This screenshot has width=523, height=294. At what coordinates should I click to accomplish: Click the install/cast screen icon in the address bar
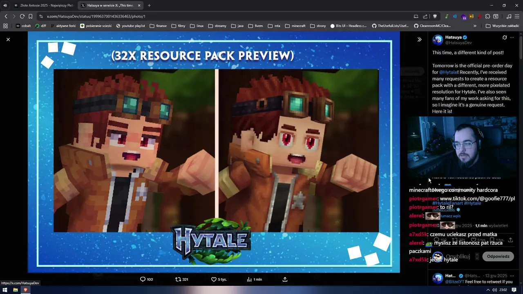(416, 16)
